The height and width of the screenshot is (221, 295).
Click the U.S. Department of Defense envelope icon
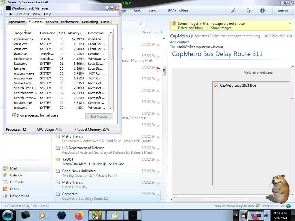pos(58,148)
